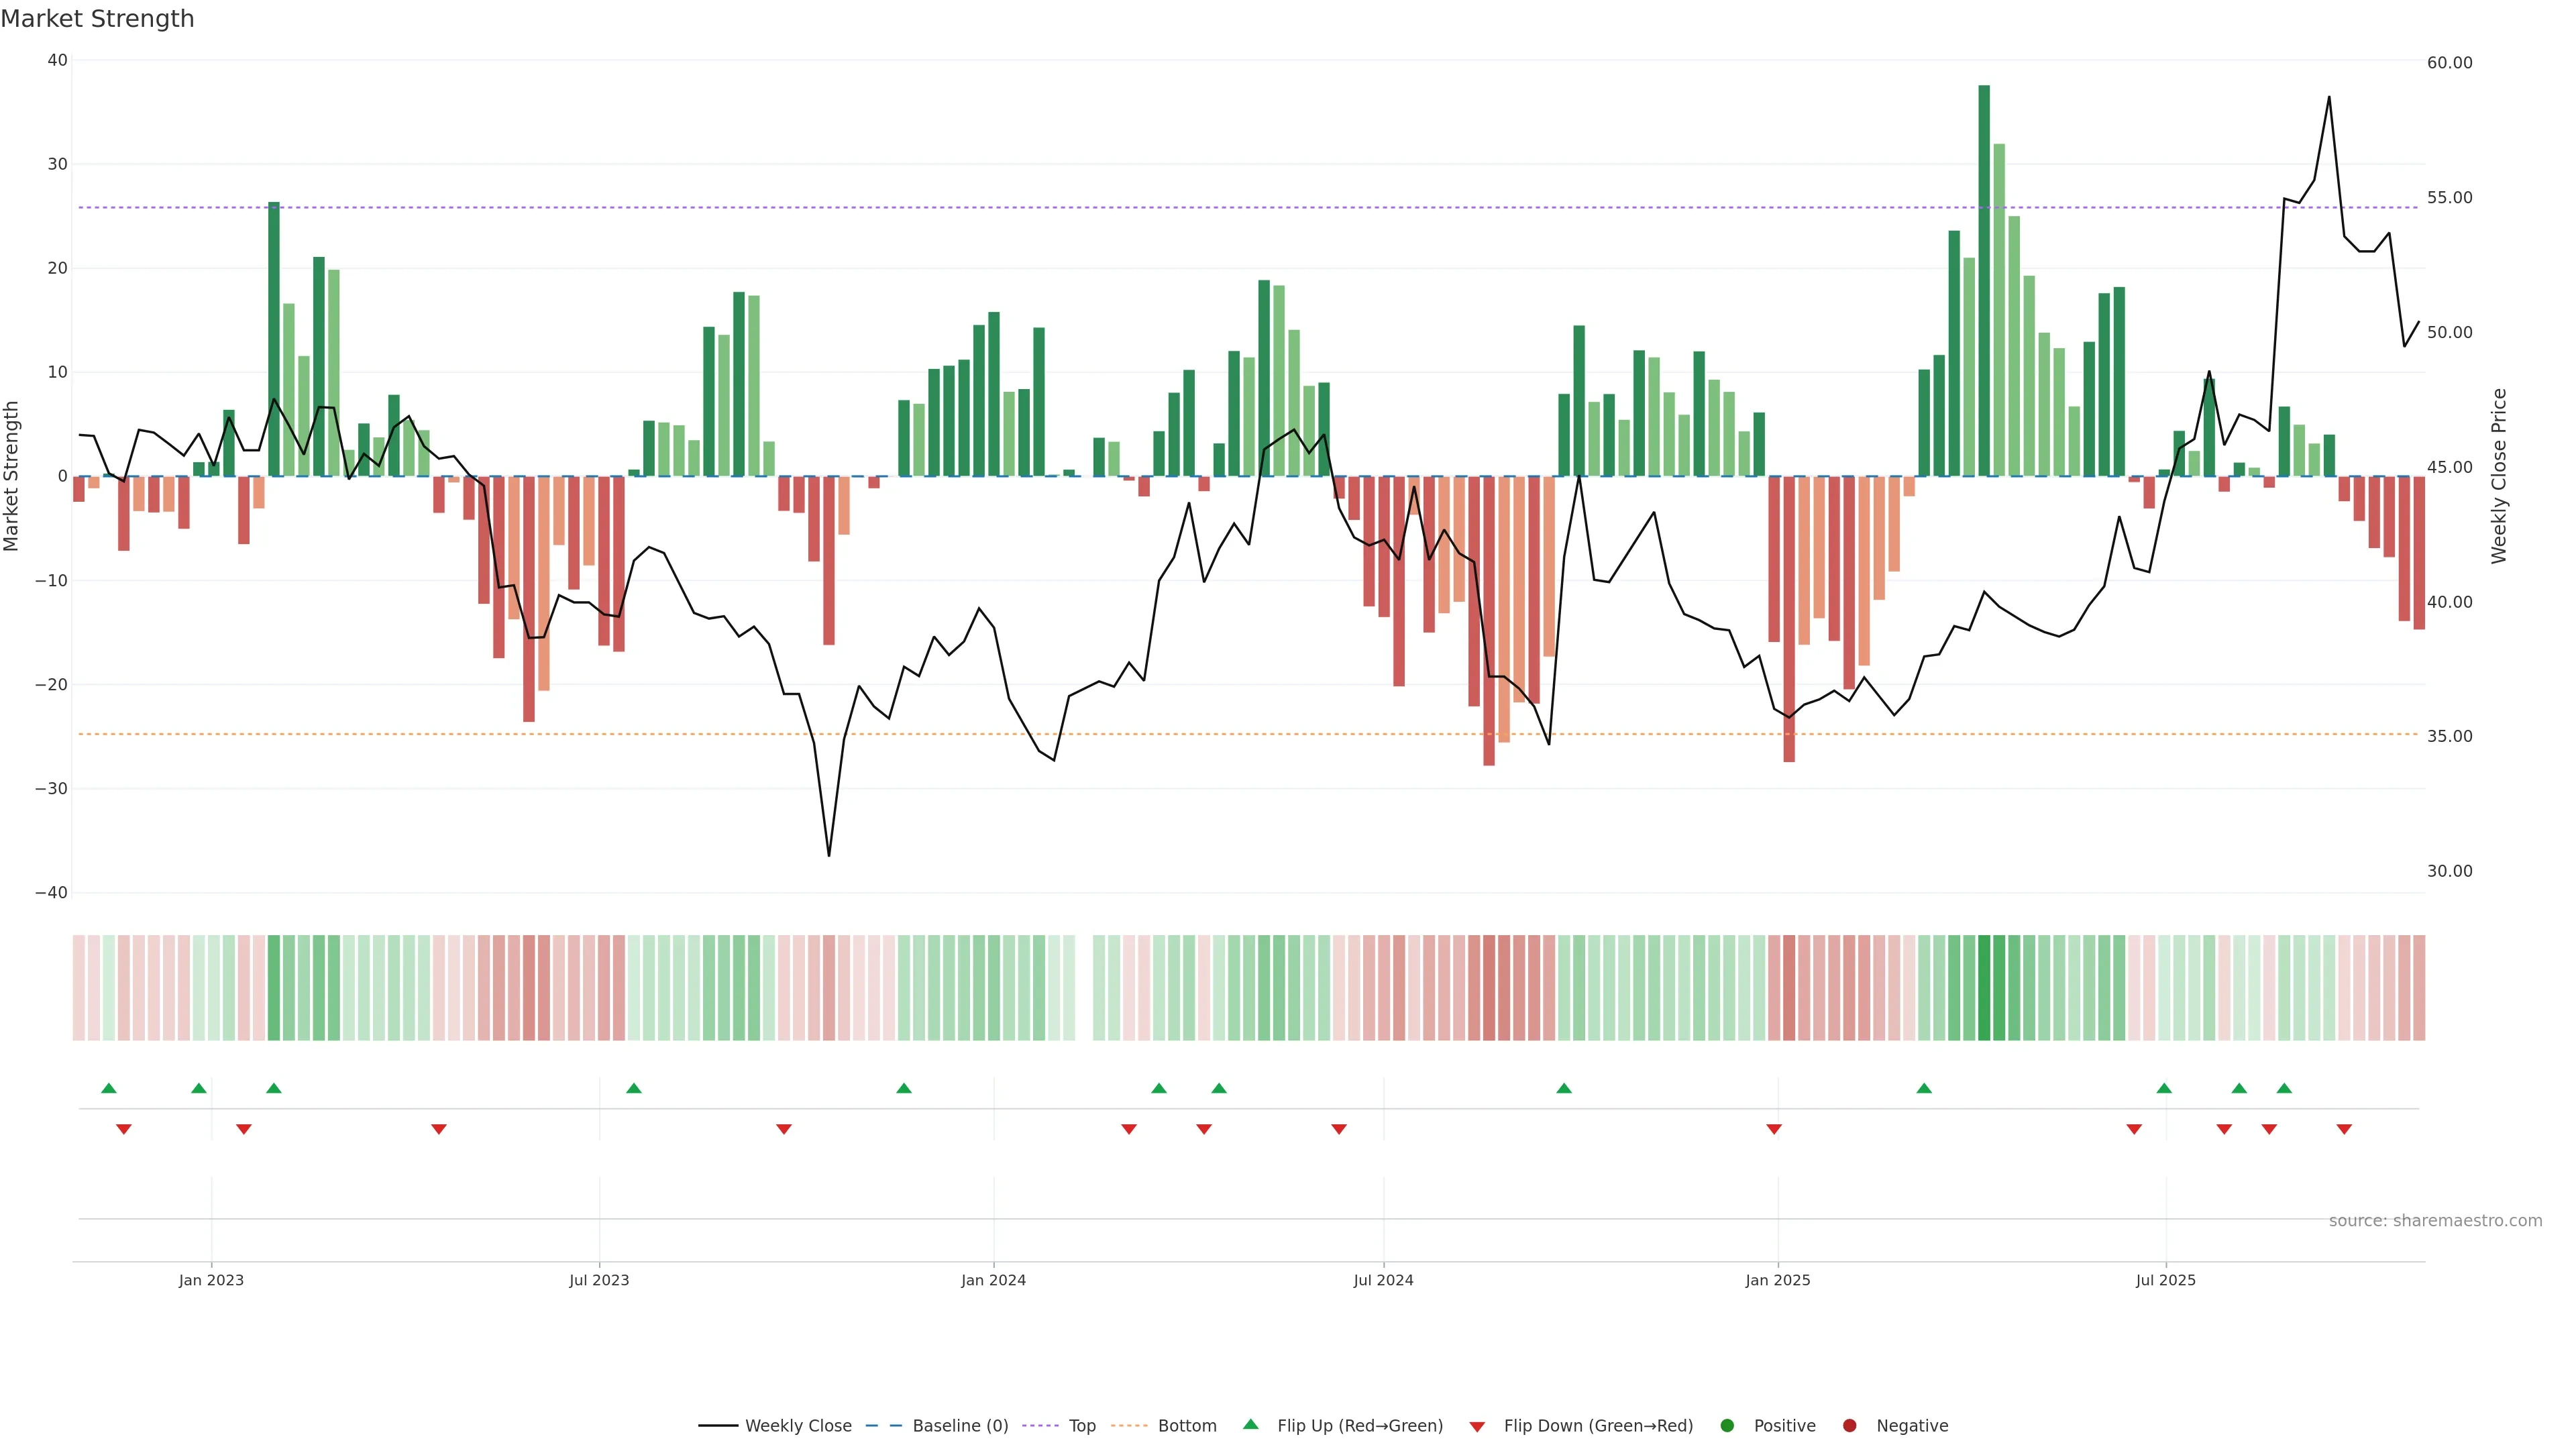Image resolution: width=2576 pixels, height=1449 pixels.
Task: Click darkest green heatmap strip cell
Action: [1984, 988]
